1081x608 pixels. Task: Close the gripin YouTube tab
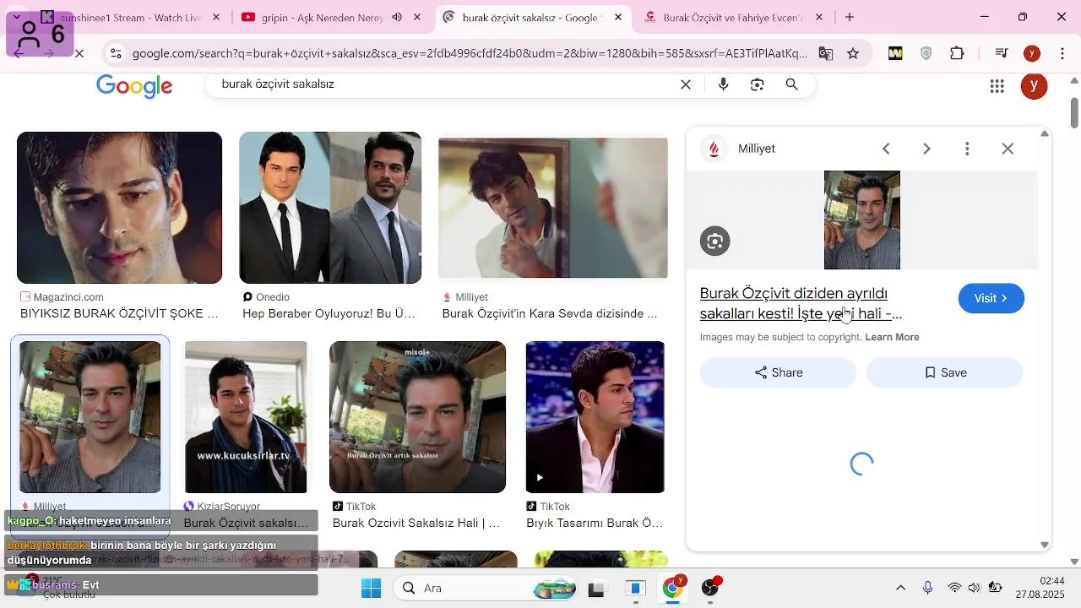click(417, 17)
